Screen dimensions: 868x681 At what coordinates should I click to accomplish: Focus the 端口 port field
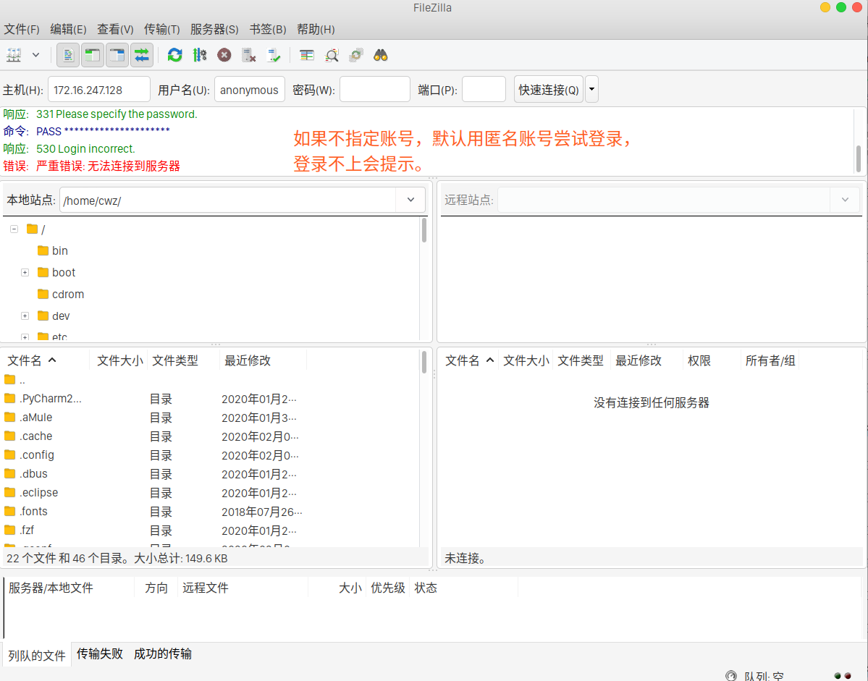[x=484, y=90]
